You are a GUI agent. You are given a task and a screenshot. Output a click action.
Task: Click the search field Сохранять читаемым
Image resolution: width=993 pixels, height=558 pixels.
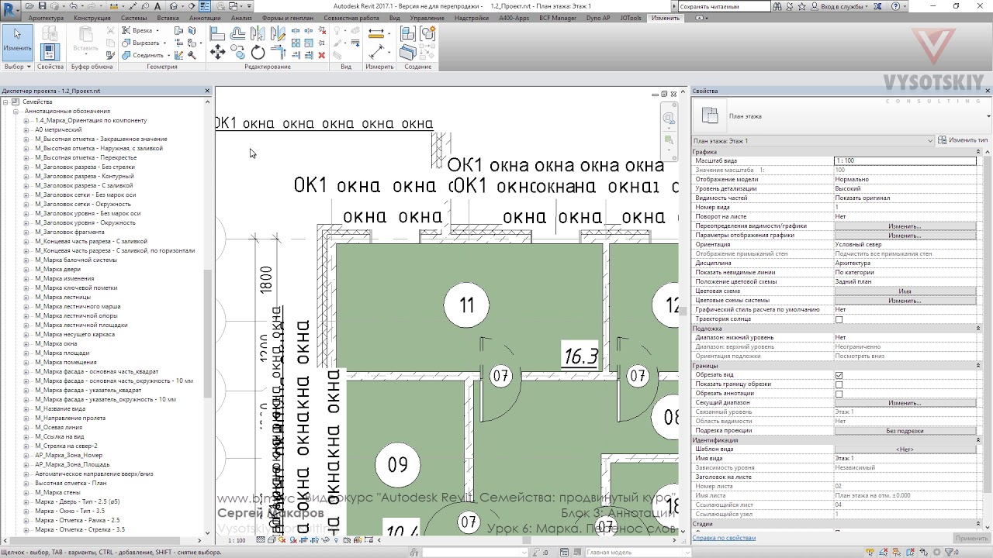pyautogui.click(x=724, y=6)
